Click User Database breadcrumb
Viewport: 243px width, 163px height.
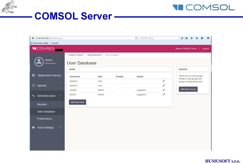click(112, 55)
